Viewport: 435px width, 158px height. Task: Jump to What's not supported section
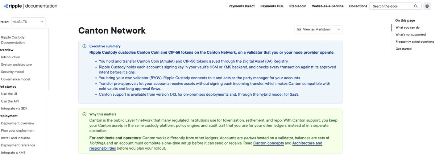coord(411,34)
